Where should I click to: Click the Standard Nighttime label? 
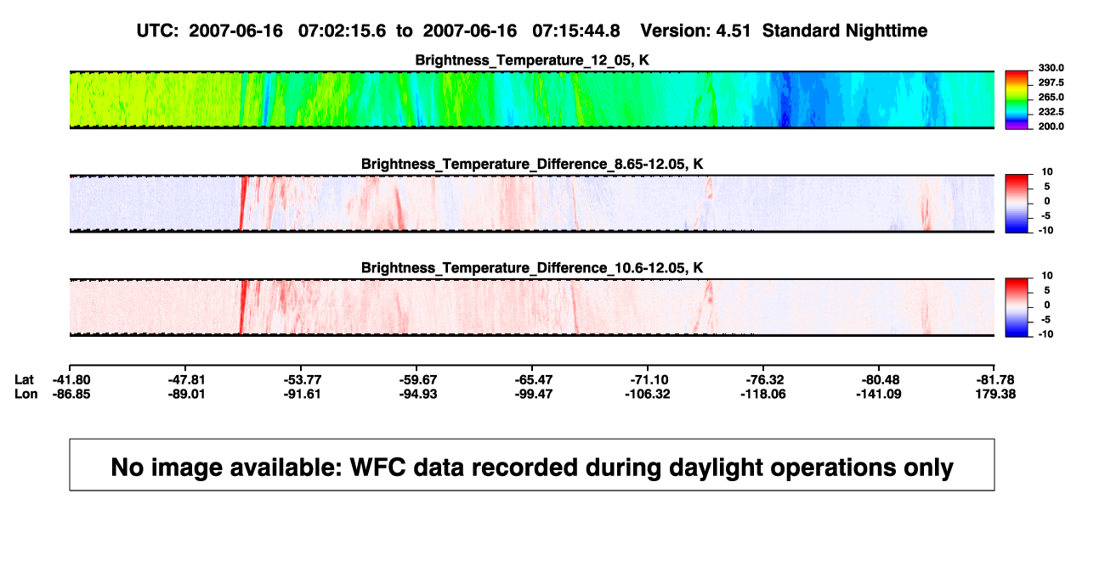[845, 31]
